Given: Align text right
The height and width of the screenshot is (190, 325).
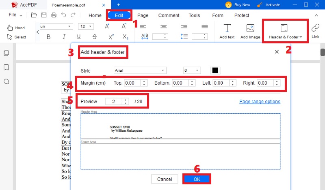Looking at the screenshot, I should click(184, 27).
